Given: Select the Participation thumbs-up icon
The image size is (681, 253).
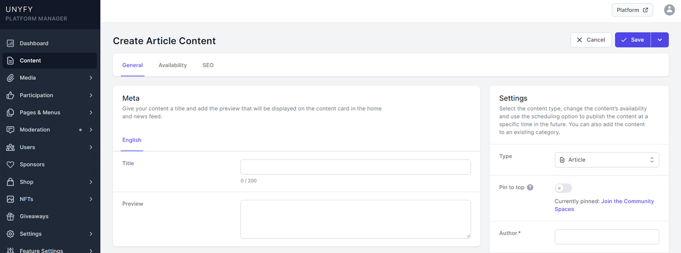Looking at the screenshot, I should 10,95.
